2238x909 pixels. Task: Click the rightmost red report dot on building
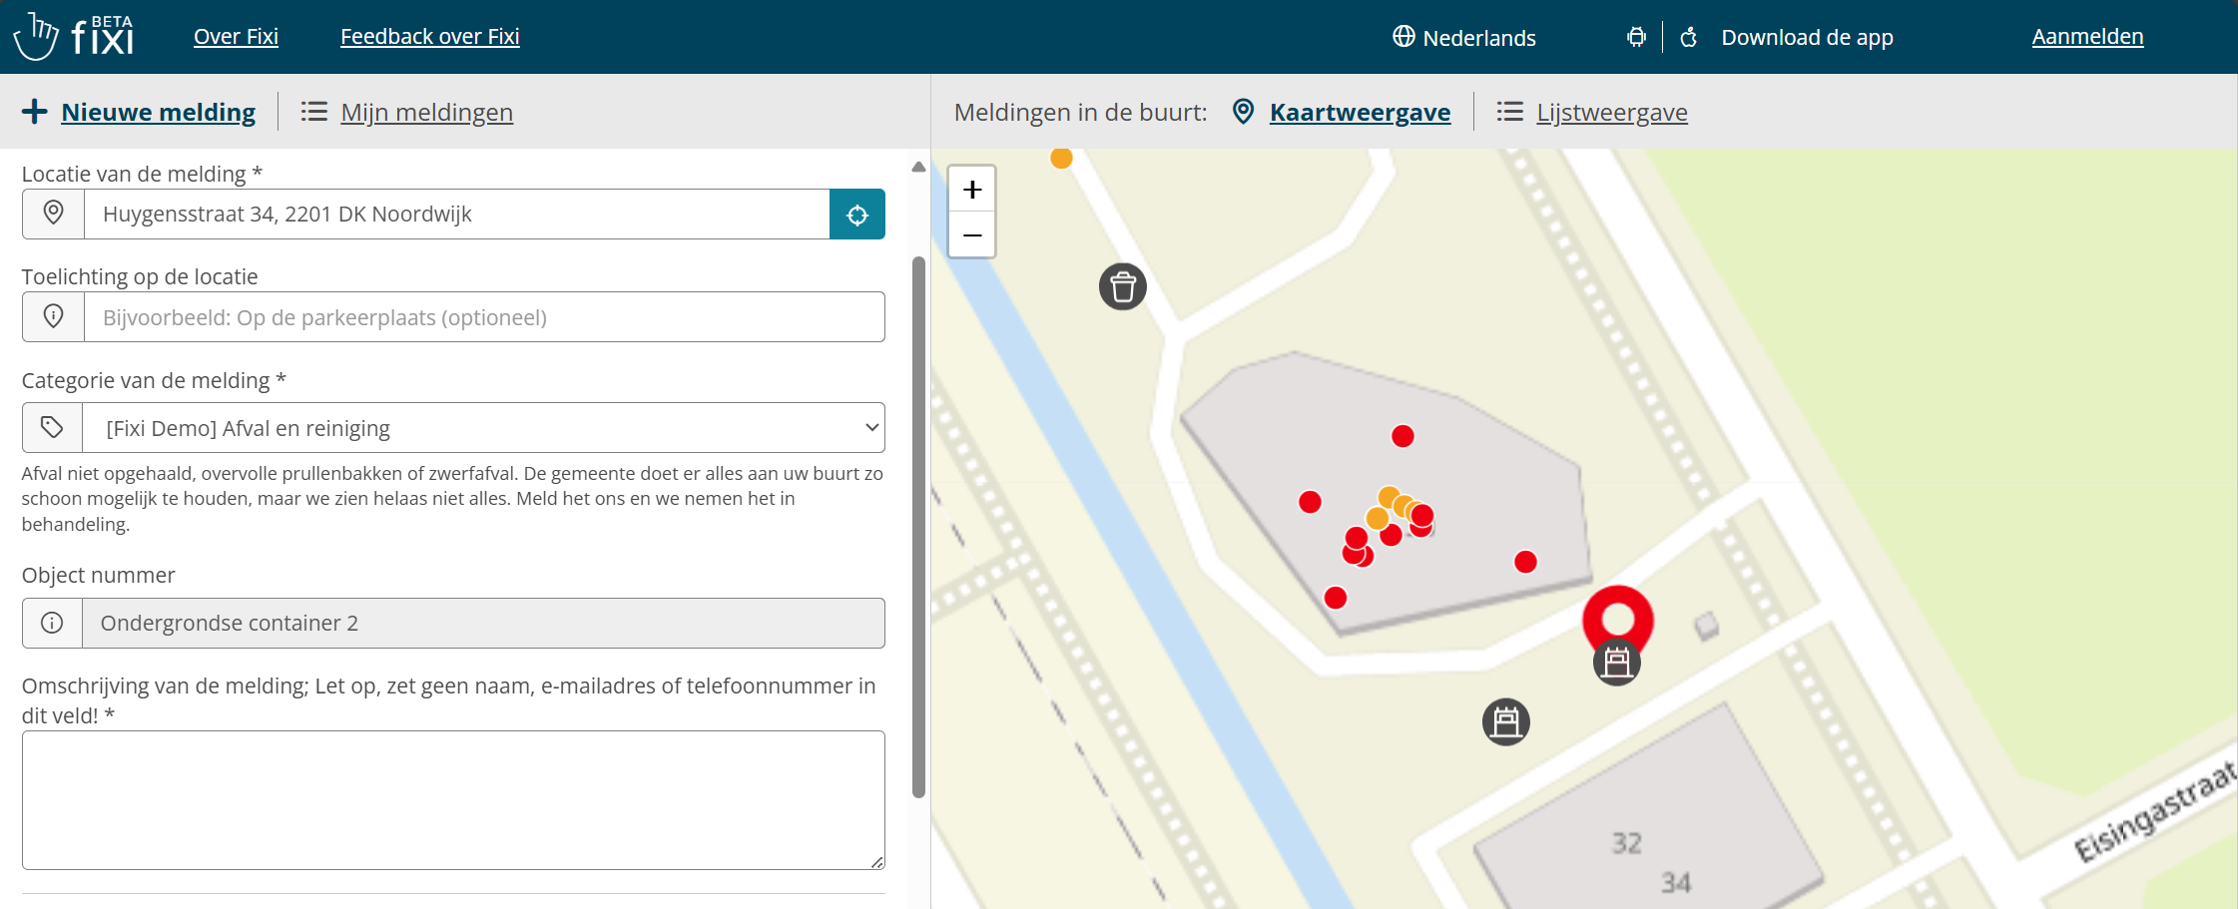[x=1525, y=562]
